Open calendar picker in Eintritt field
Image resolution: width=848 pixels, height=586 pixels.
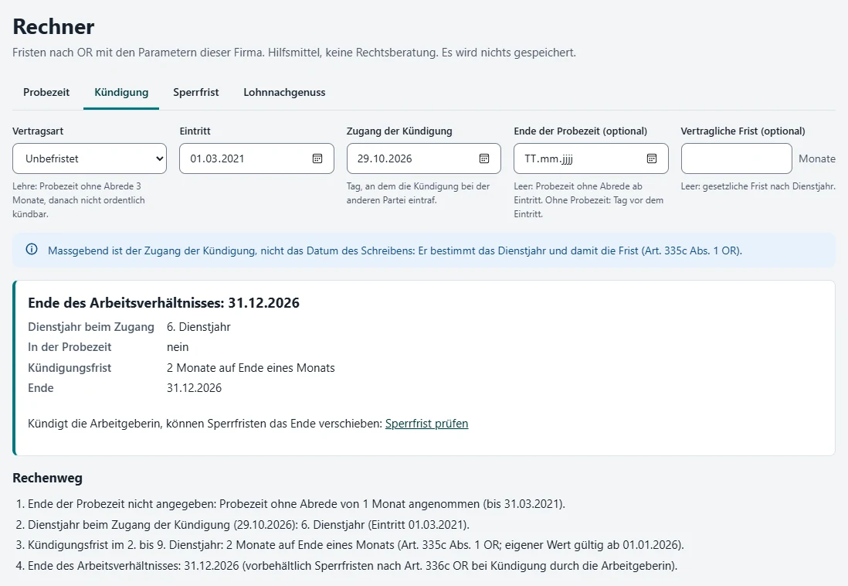[x=317, y=158]
